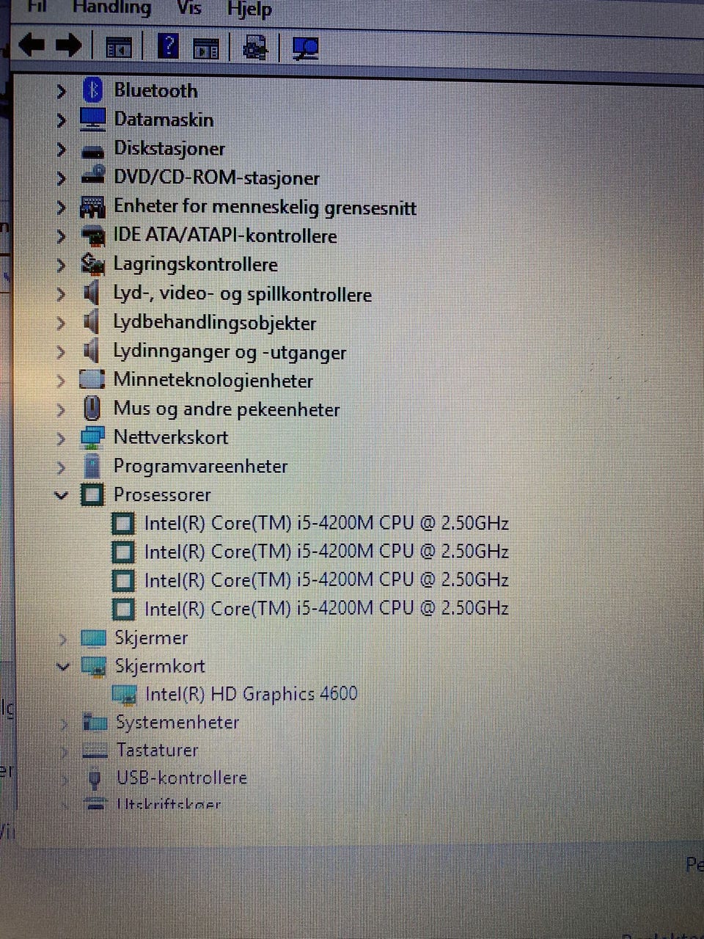Click the Lagringskontrollere icon
This screenshot has height=939, width=704.
(92, 263)
